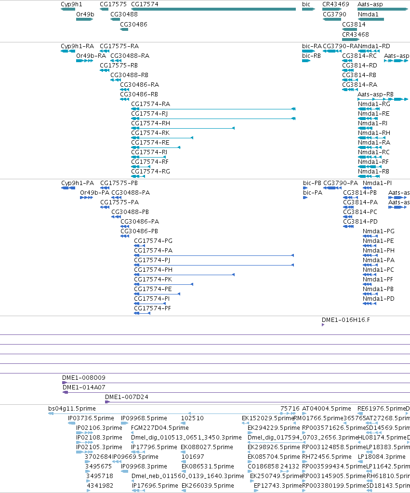The height and width of the screenshot is (493, 410).
Task: Select transcript CG17574-RK
Action: [162, 138]
